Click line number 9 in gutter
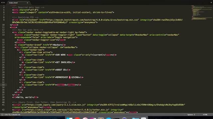The height and width of the screenshot is (119, 213). pyautogui.click(x=4, y=20)
